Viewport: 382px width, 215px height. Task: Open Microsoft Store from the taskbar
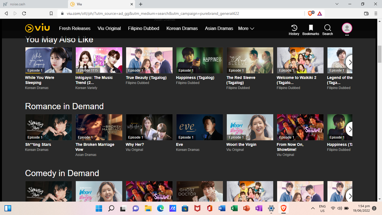[x=185, y=209]
